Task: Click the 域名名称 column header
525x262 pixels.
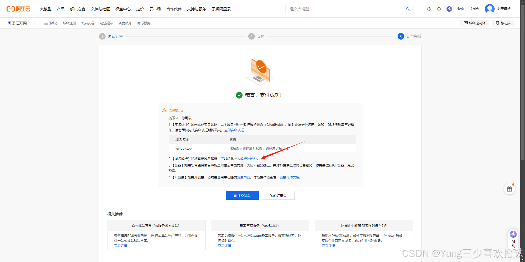Action: click(x=182, y=140)
